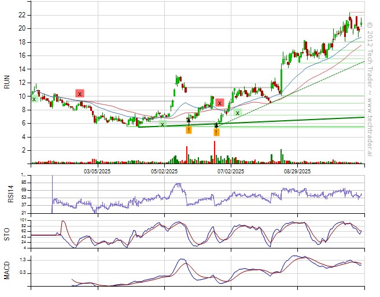380x297 pixels.
Task: Select the RSI14 indicator panel label
Action: pyautogui.click(x=7, y=194)
